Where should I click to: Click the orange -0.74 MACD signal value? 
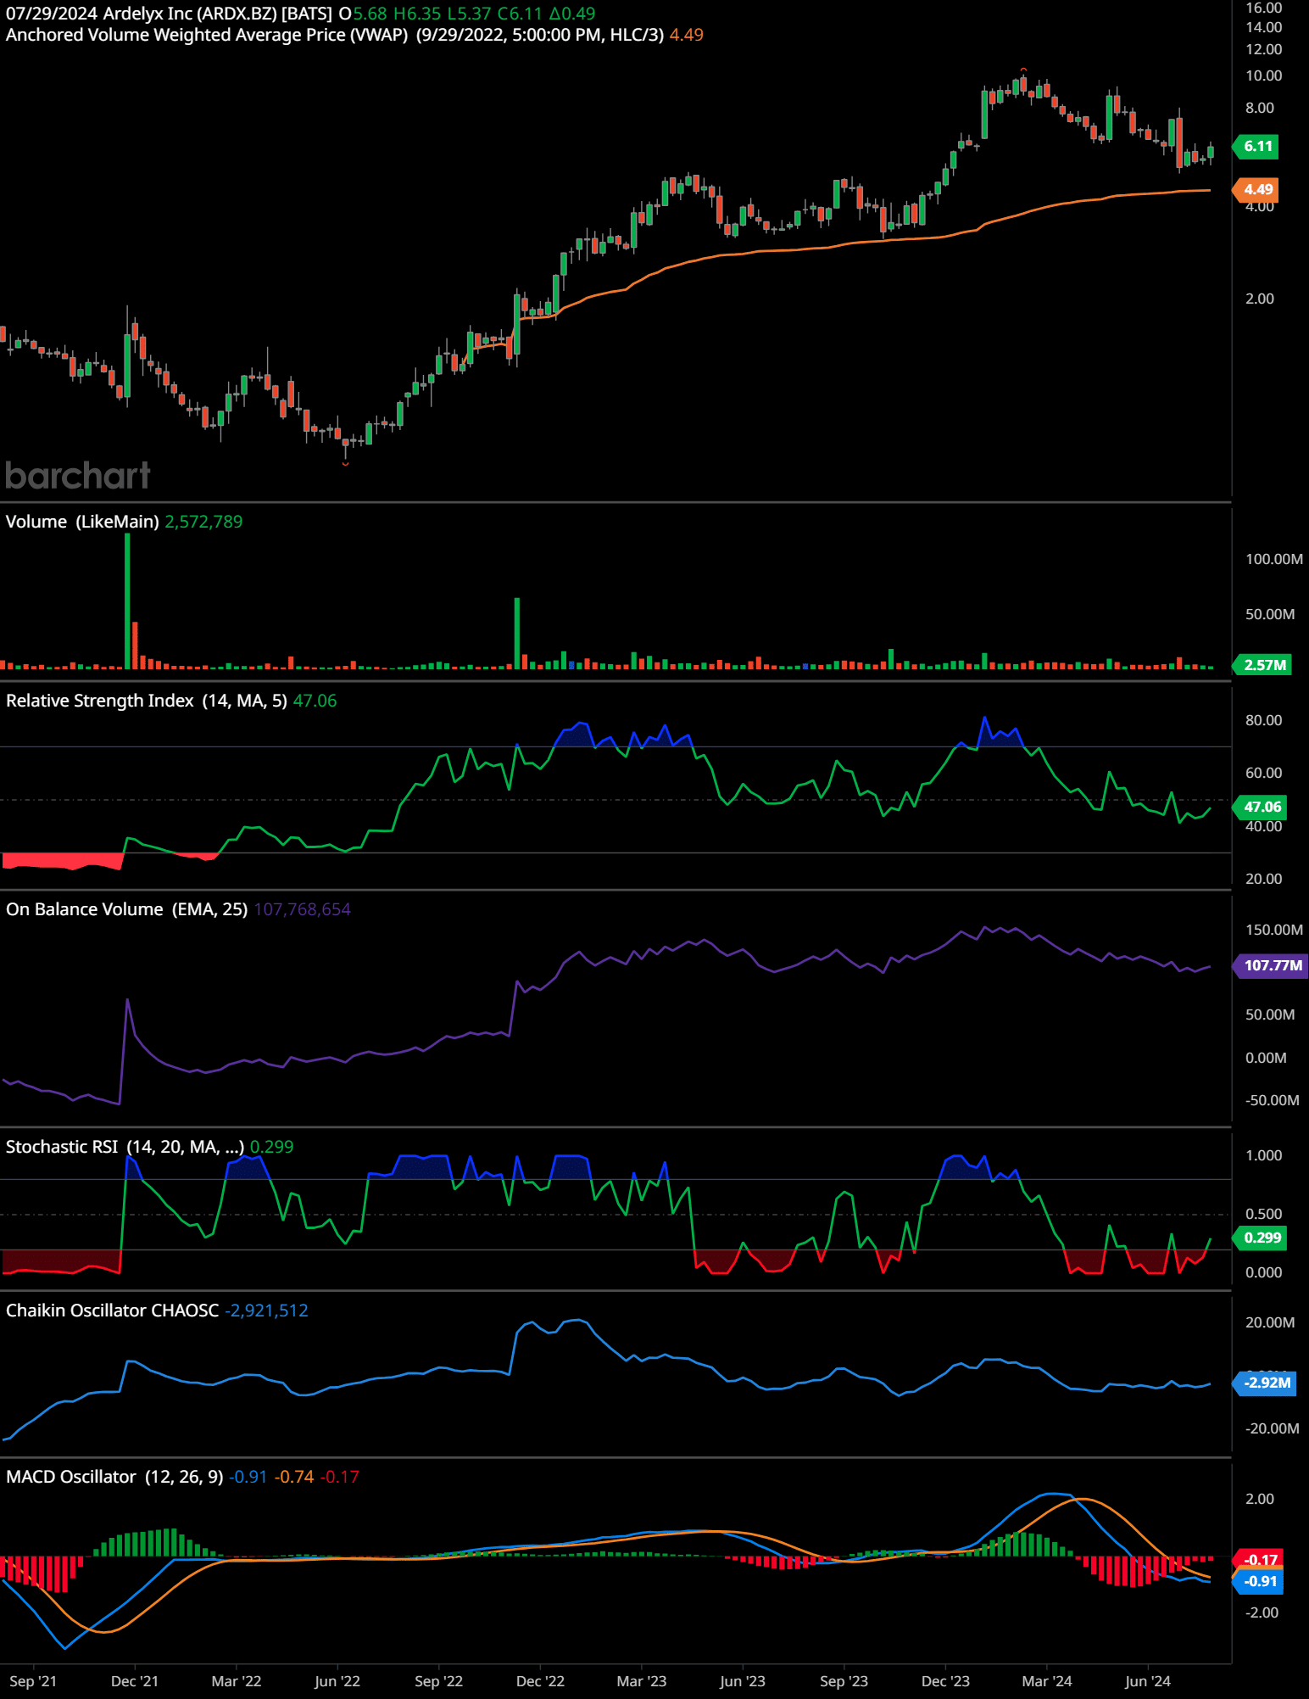pos(294,1477)
